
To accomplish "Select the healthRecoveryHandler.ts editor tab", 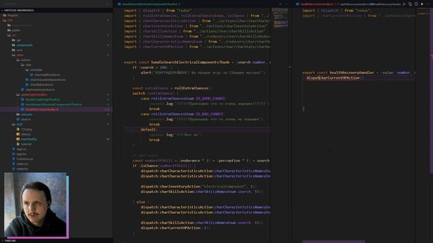I will (317, 4).
